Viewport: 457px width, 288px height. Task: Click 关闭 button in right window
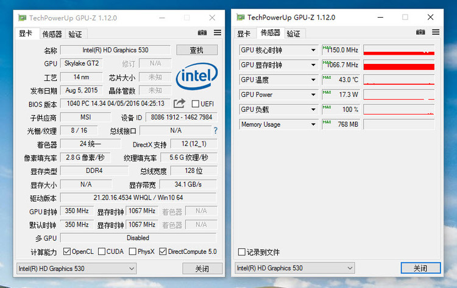pos(420,268)
